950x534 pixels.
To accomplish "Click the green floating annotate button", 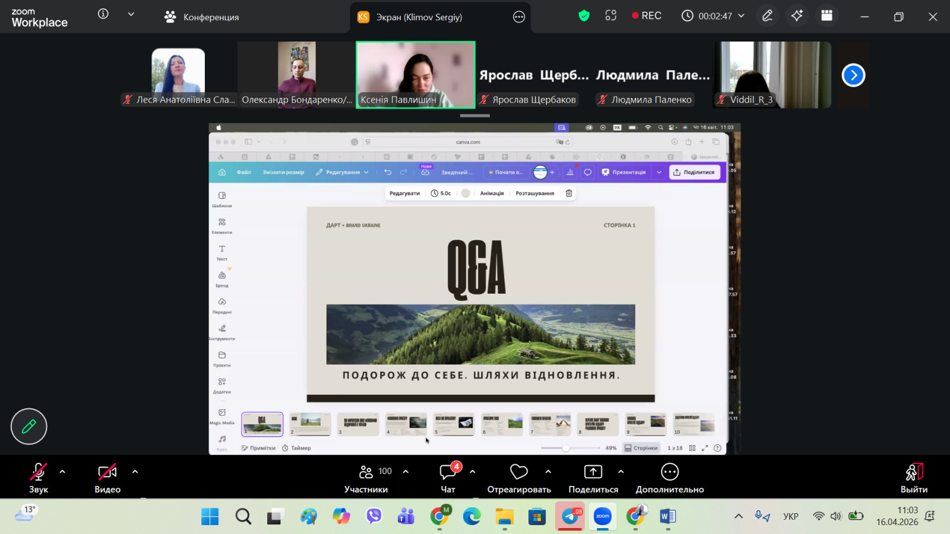I will tap(28, 426).
